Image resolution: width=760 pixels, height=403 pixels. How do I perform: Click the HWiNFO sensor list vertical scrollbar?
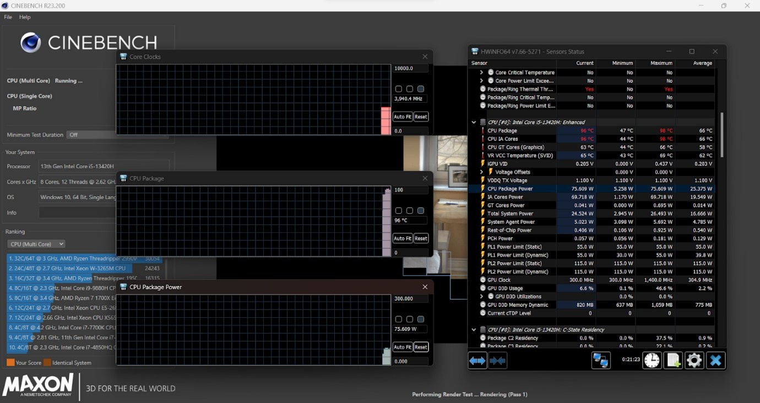[721, 135]
